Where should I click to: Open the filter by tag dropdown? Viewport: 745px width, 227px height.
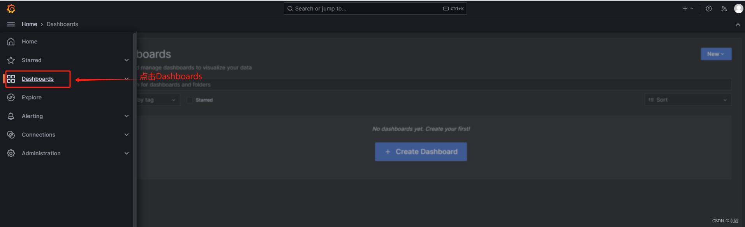[158, 100]
